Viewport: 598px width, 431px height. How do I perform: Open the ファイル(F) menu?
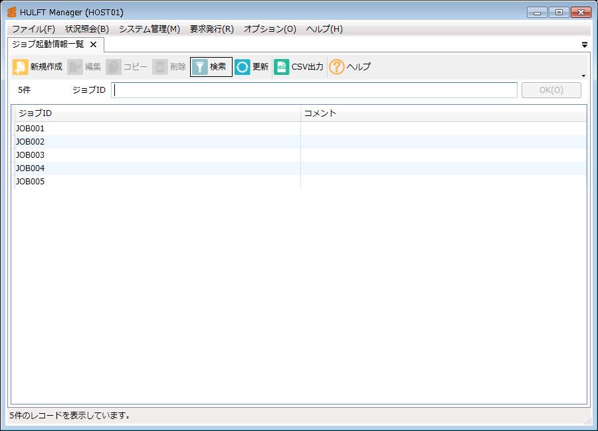pyautogui.click(x=33, y=29)
